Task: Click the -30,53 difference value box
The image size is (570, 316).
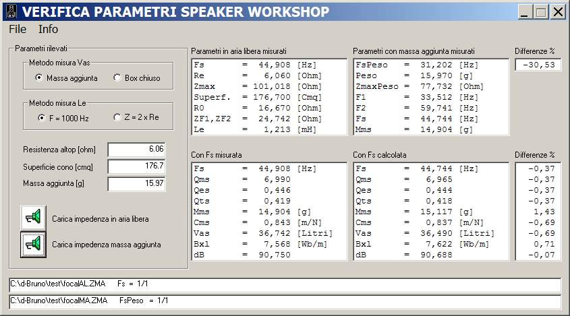Action: (x=538, y=65)
